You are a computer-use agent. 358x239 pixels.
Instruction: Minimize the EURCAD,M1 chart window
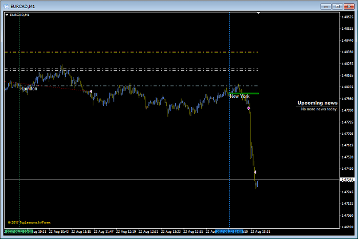[326, 7]
